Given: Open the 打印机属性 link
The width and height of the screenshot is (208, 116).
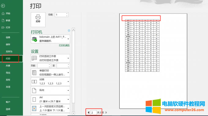Looking at the screenshot, I should pos(64,45).
